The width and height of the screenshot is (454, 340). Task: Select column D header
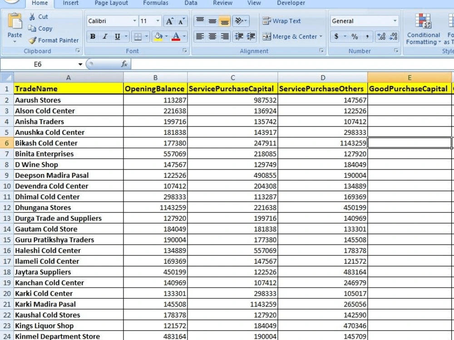point(322,78)
